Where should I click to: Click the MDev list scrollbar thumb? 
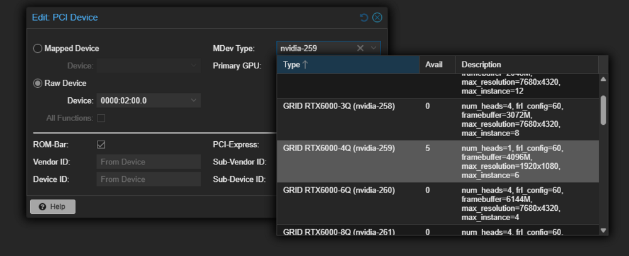coord(603,110)
